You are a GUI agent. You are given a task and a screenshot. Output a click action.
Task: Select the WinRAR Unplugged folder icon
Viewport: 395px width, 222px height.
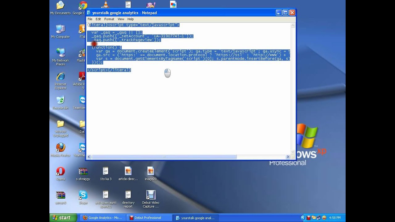[60, 129]
